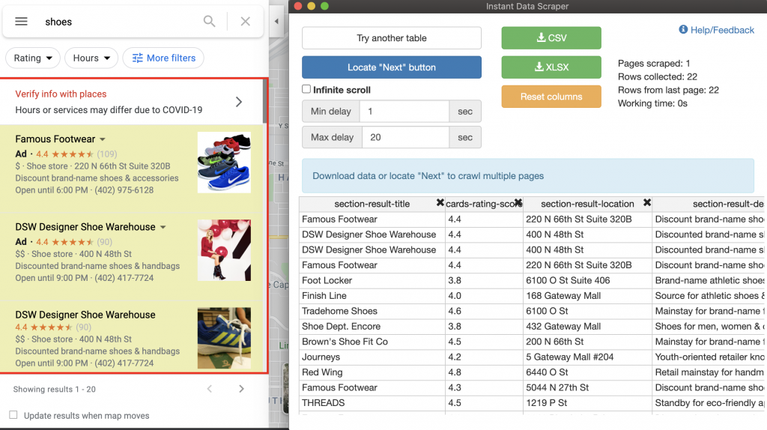Clear the shoes search with X icon
767x430 pixels.
(x=245, y=22)
